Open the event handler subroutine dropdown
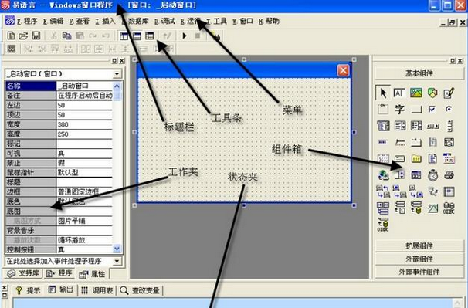The image size is (468, 308). coord(117,262)
